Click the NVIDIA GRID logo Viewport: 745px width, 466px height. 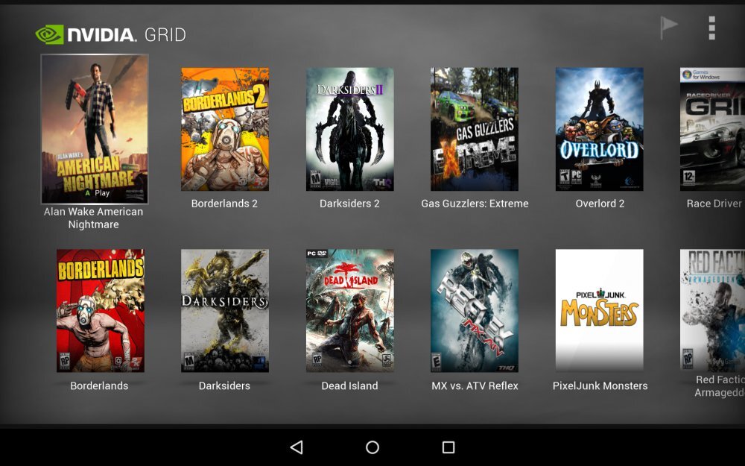tap(110, 33)
